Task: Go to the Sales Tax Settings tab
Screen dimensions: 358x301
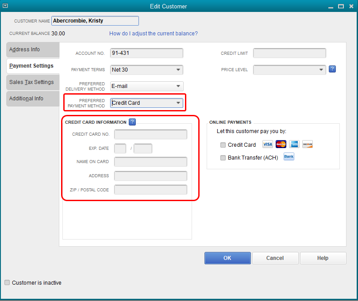Action: [x=33, y=82]
